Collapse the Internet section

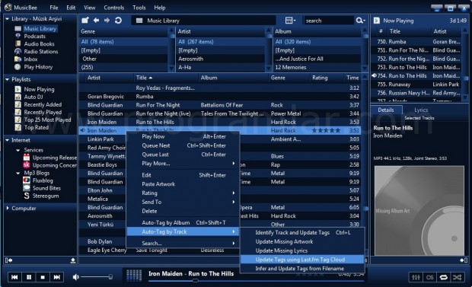(x=7, y=140)
